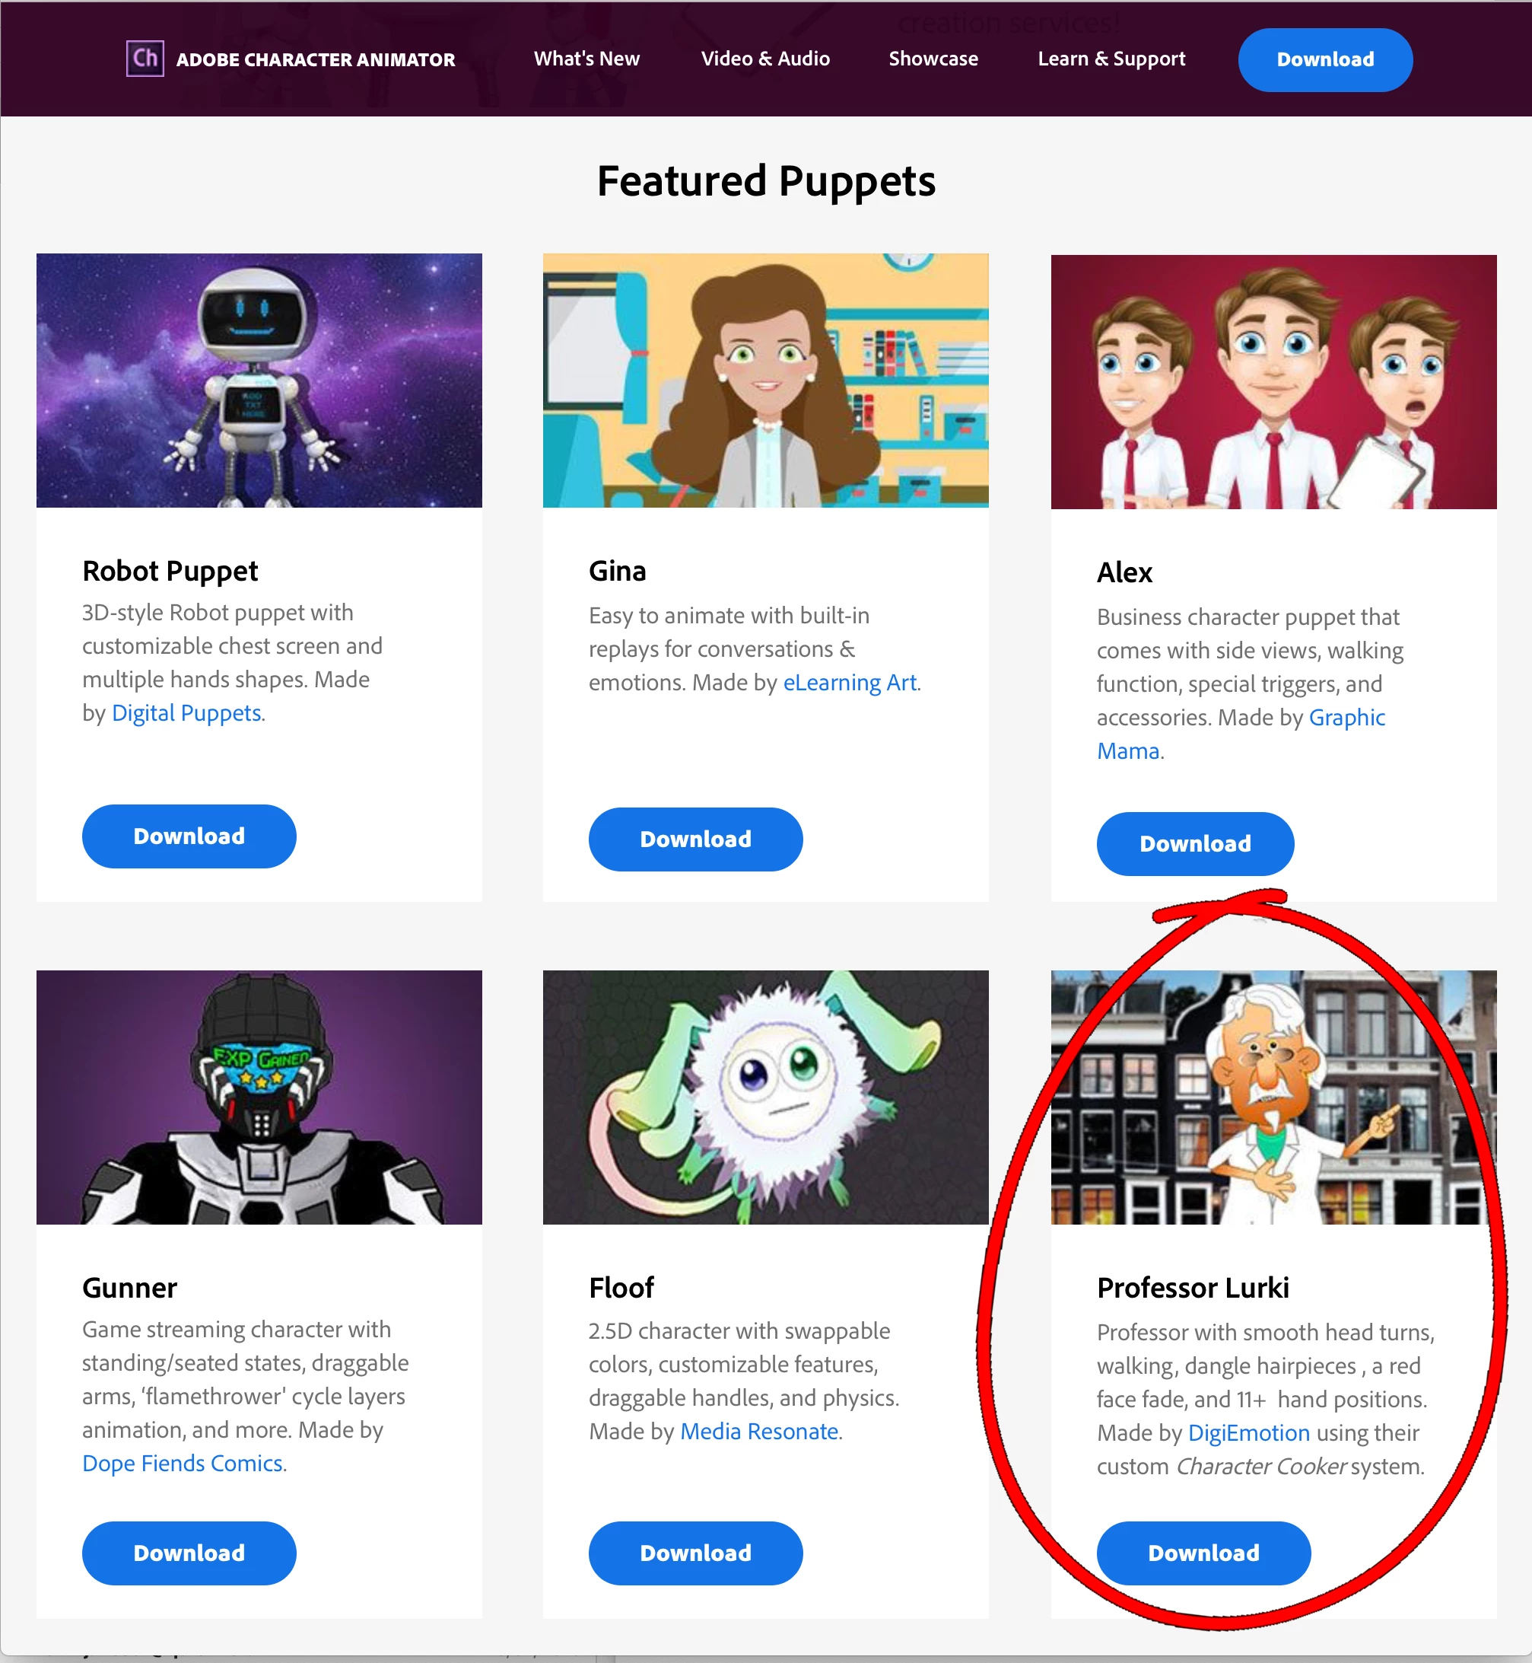The height and width of the screenshot is (1663, 1532).
Task: Visit the Dope Fiends Comics link
Action: [183, 1463]
